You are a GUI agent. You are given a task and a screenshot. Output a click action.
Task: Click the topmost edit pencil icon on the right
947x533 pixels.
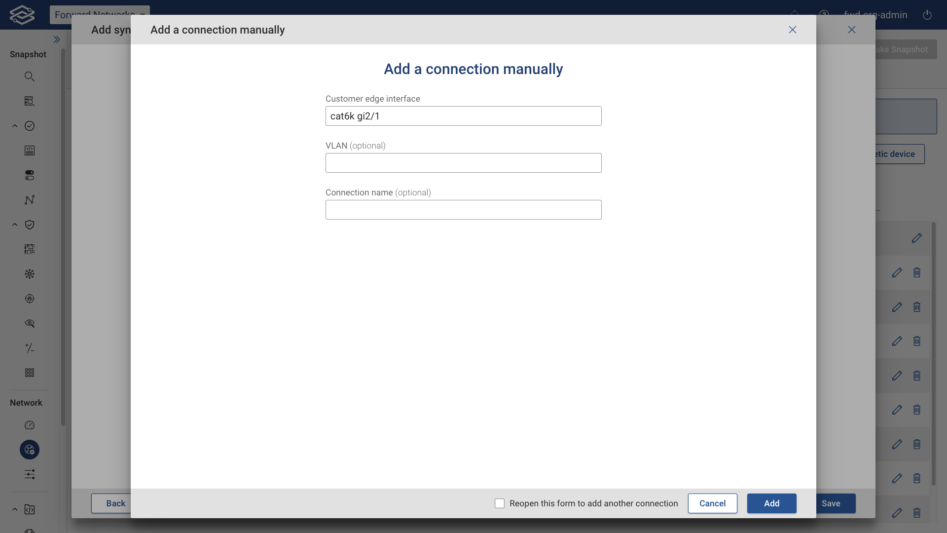coord(916,238)
